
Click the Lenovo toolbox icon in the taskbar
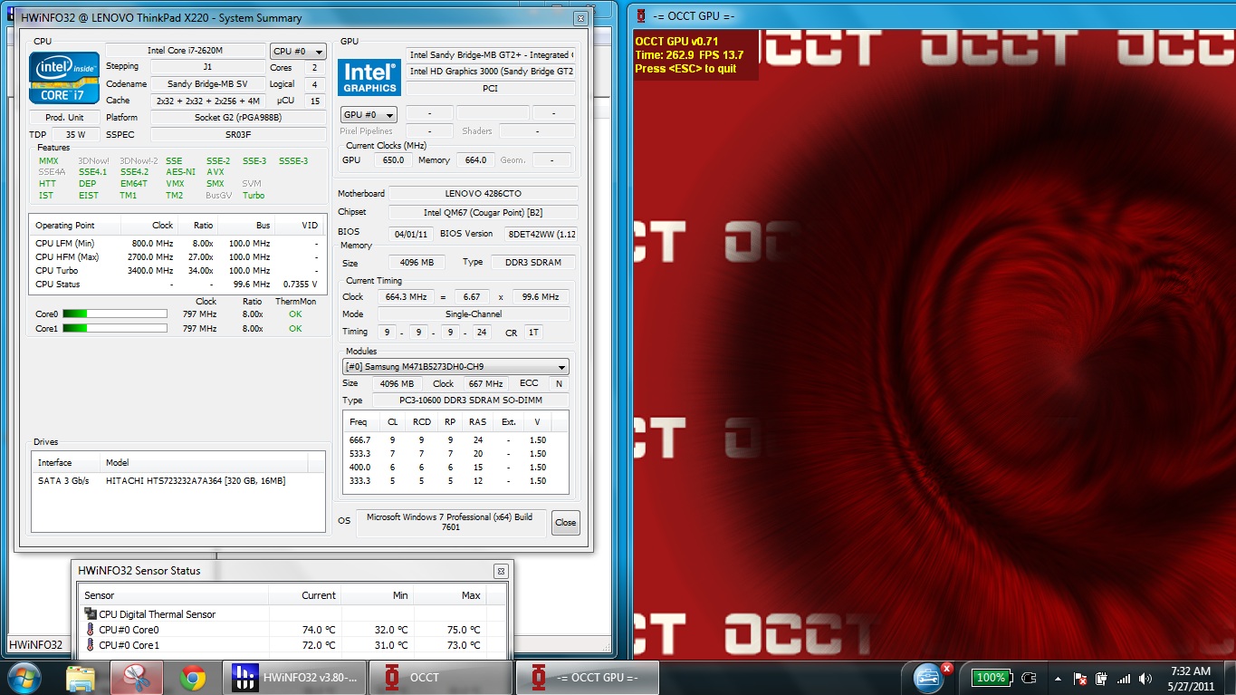[929, 677]
